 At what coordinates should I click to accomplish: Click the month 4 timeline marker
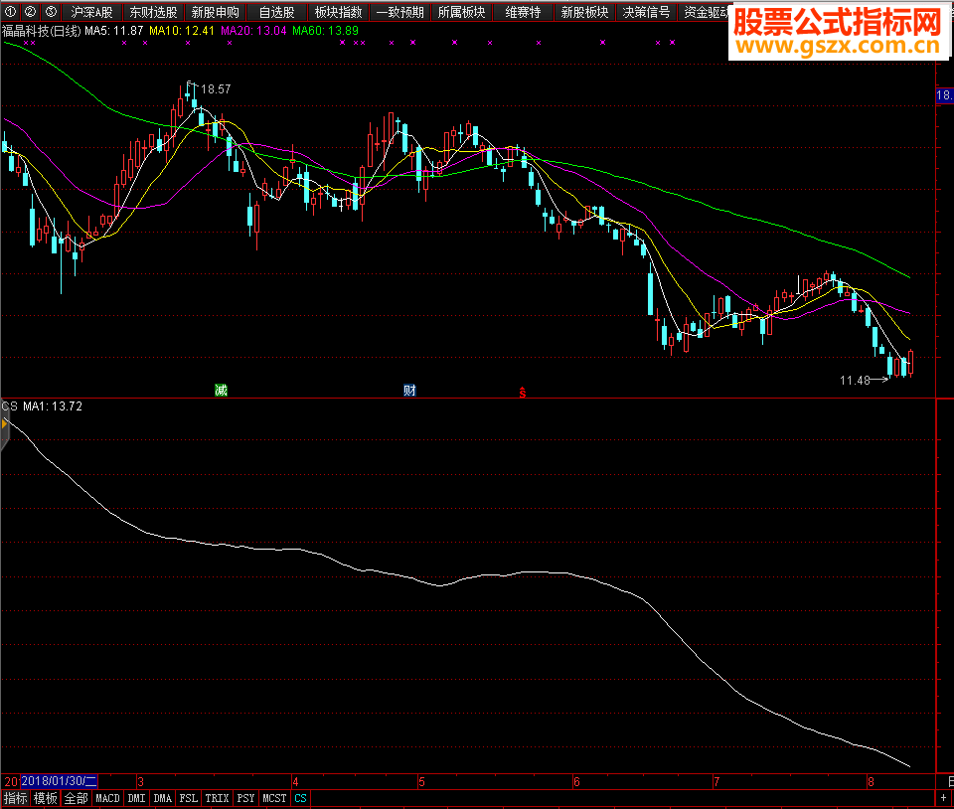[x=295, y=781]
